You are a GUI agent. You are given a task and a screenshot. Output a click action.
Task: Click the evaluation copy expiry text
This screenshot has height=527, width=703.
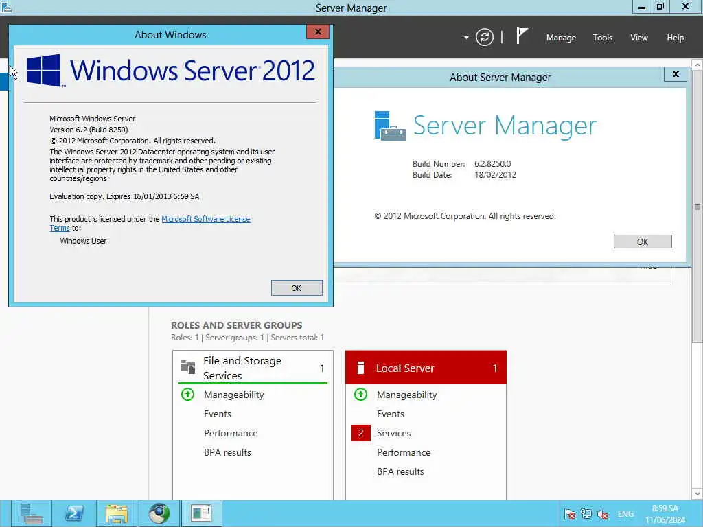tap(124, 196)
